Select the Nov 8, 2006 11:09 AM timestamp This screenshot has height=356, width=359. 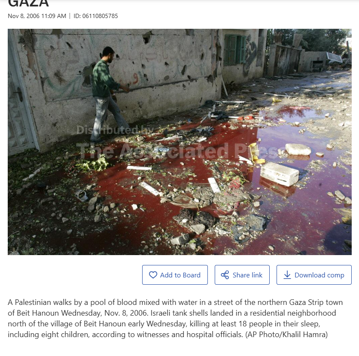(37, 16)
